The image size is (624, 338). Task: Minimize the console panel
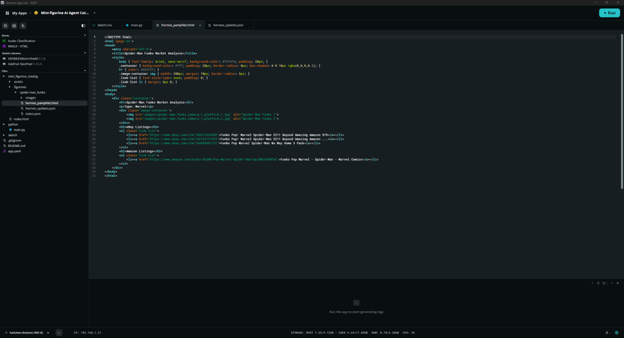[612, 283]
